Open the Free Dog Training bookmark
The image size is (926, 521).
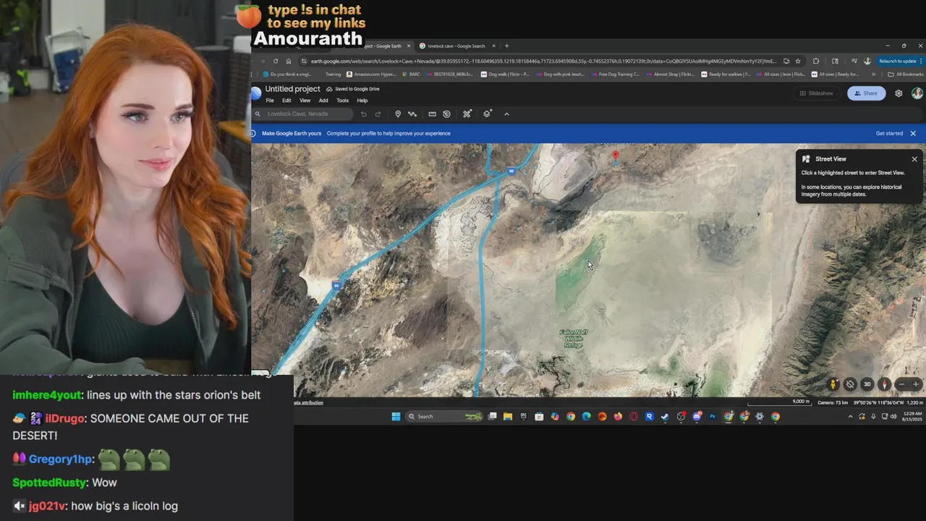[x=615, y=74]
